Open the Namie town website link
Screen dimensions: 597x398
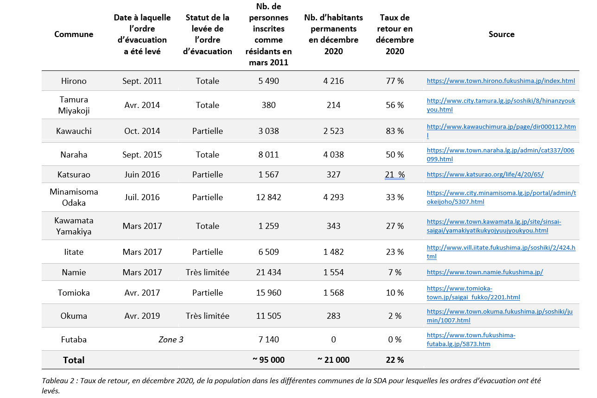point(484,272)
